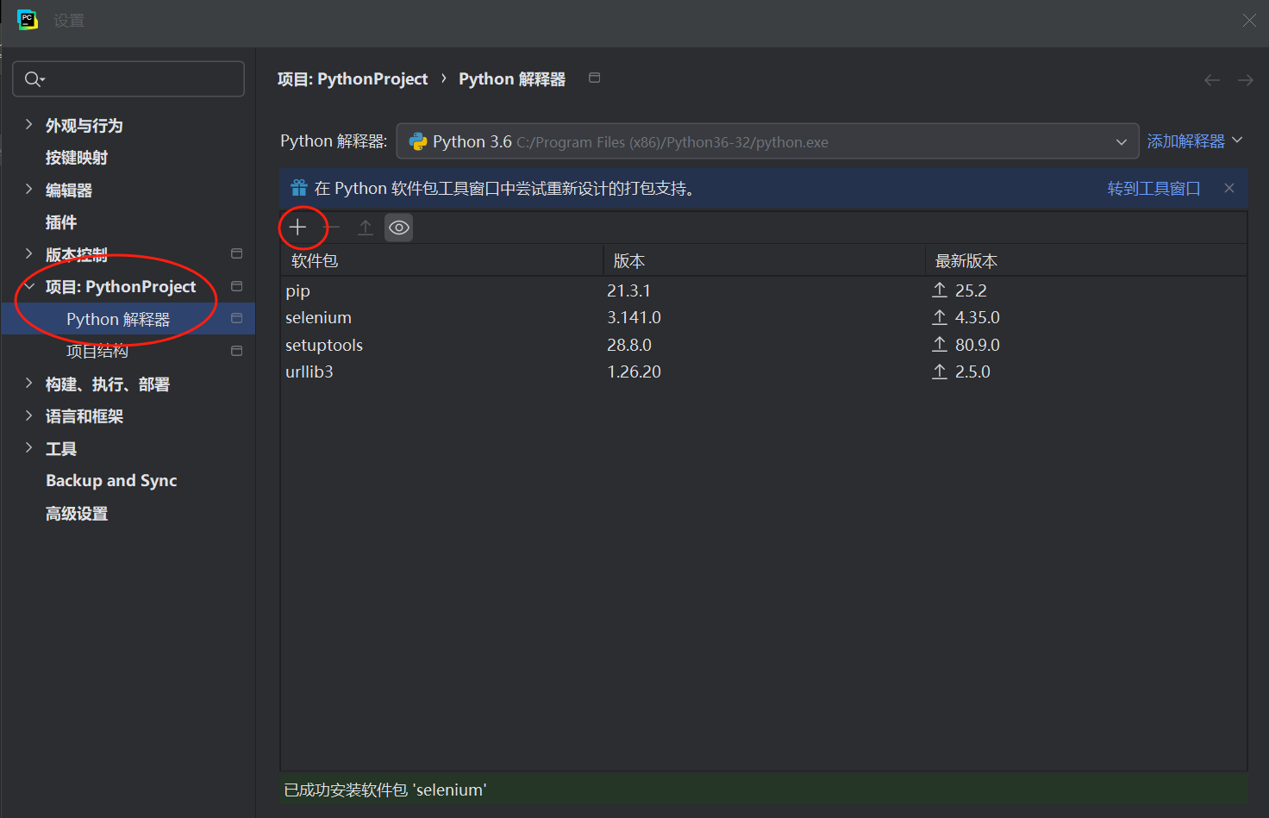Click the 项目: PythonProject breadcrumb
Screen dimensions: 1269x818
click(x=353, y=79)
